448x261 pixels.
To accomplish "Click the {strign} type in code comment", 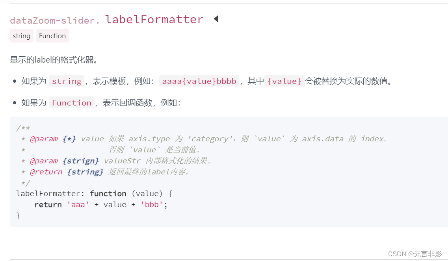I will click(83, 161).
